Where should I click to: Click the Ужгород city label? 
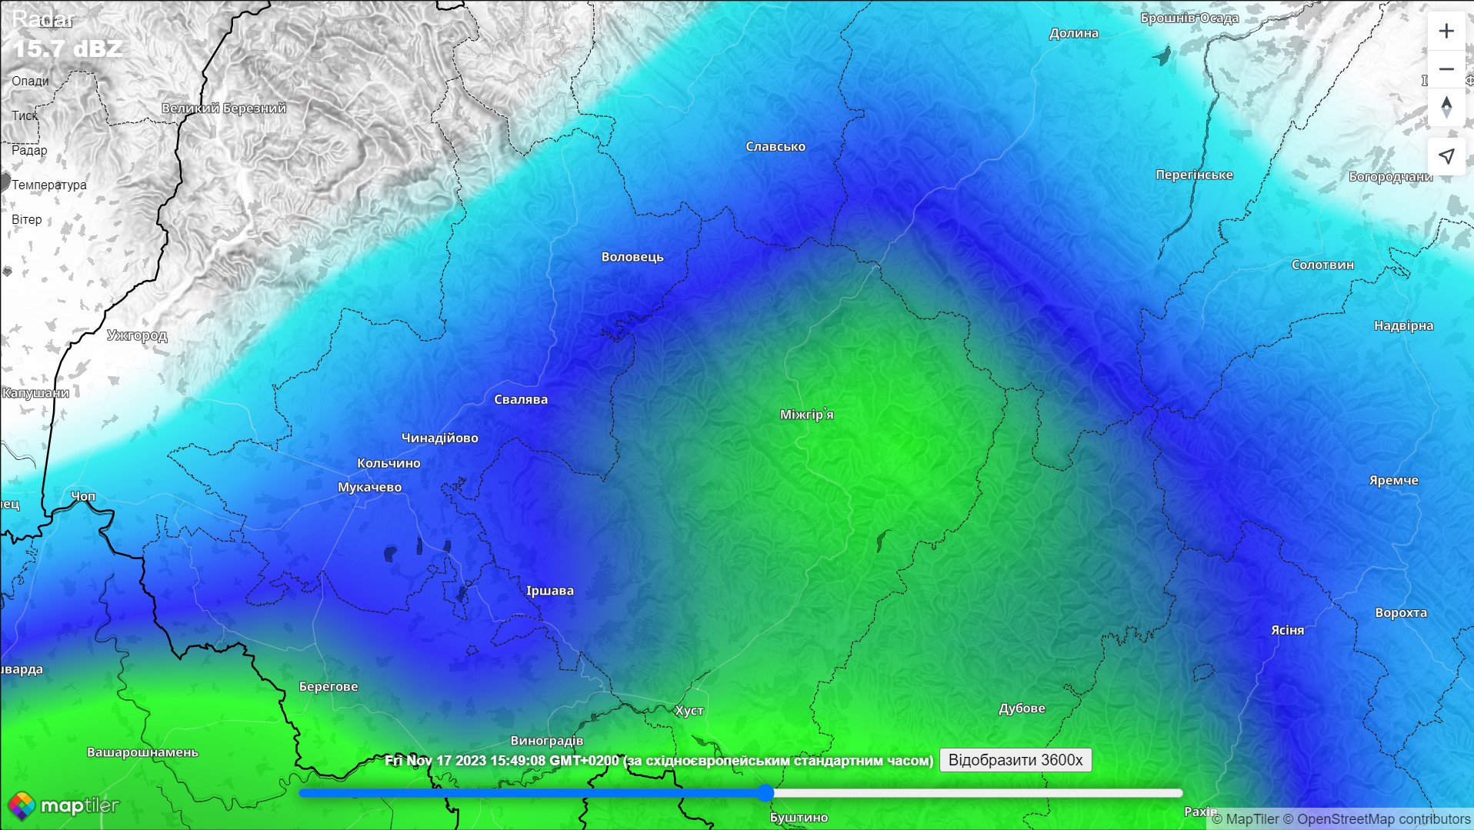137,335
